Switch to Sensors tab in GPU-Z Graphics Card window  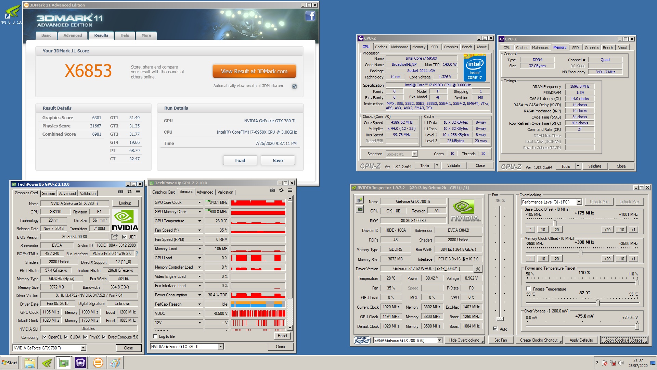(48, 194)
